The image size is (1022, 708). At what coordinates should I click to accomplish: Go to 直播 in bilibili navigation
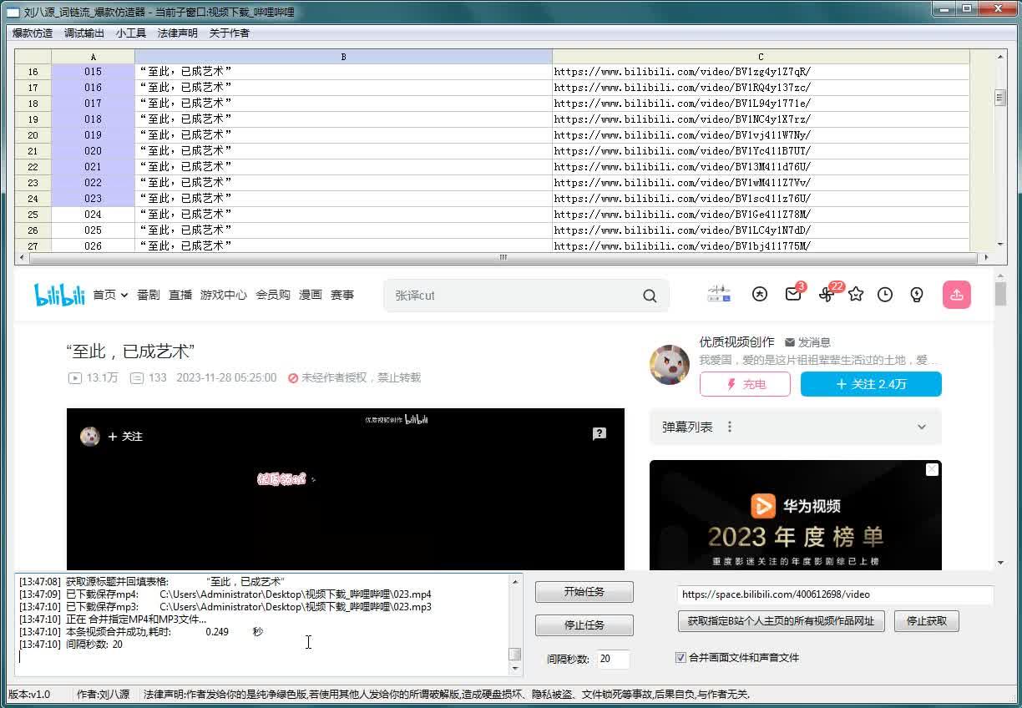(180, 295)
